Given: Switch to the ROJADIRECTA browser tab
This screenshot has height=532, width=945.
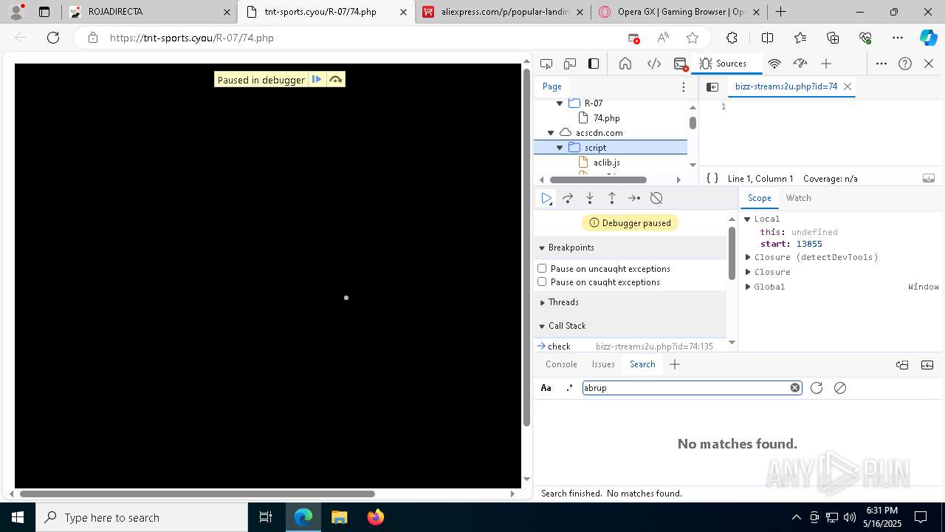Looking at the screenshot, I should (x=150, y=12).
